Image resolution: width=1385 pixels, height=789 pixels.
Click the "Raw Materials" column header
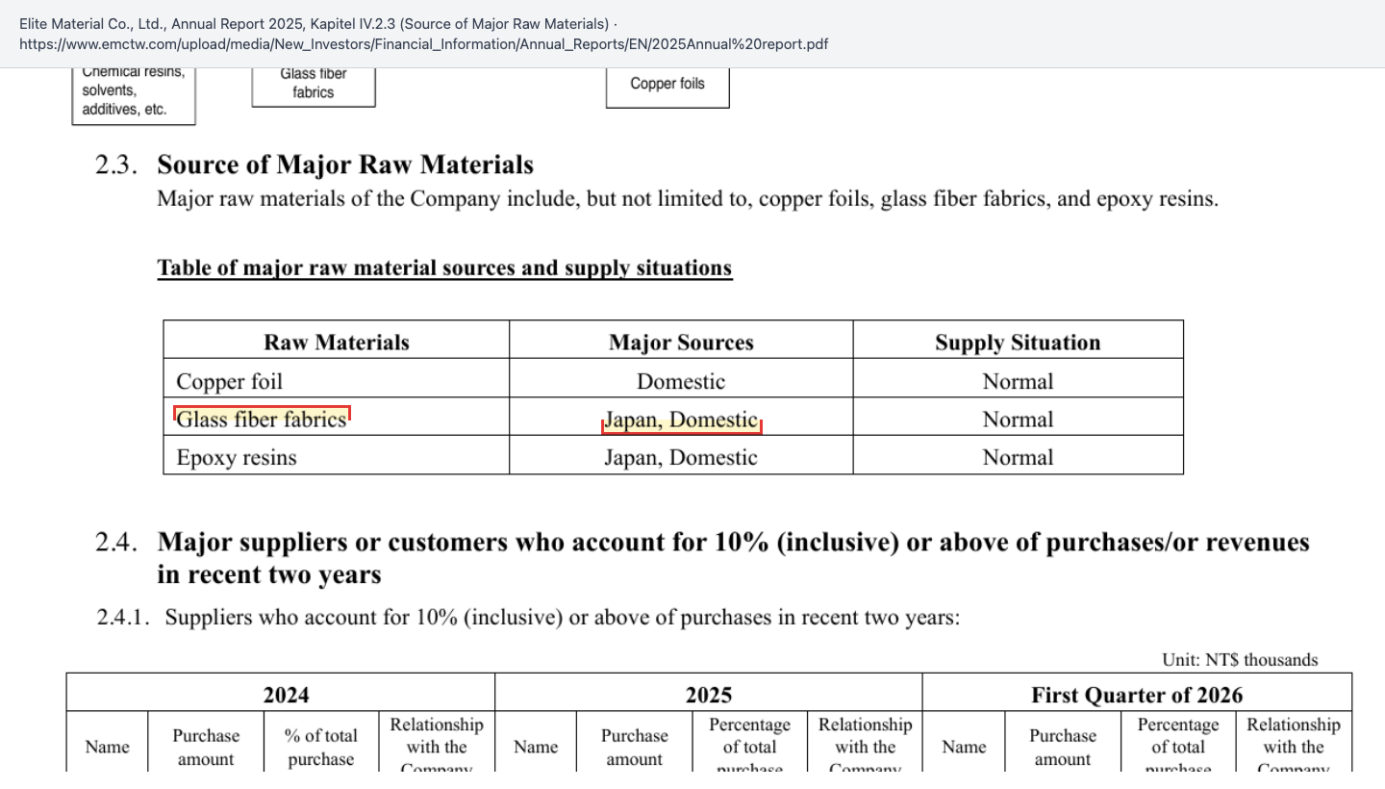(337, 343)
